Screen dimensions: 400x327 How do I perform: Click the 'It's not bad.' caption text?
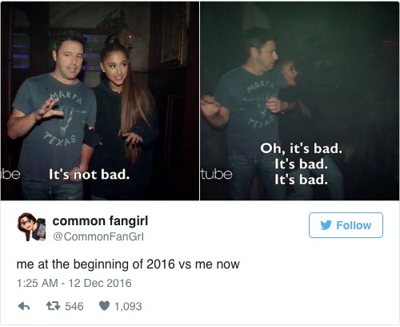[89, 175]
